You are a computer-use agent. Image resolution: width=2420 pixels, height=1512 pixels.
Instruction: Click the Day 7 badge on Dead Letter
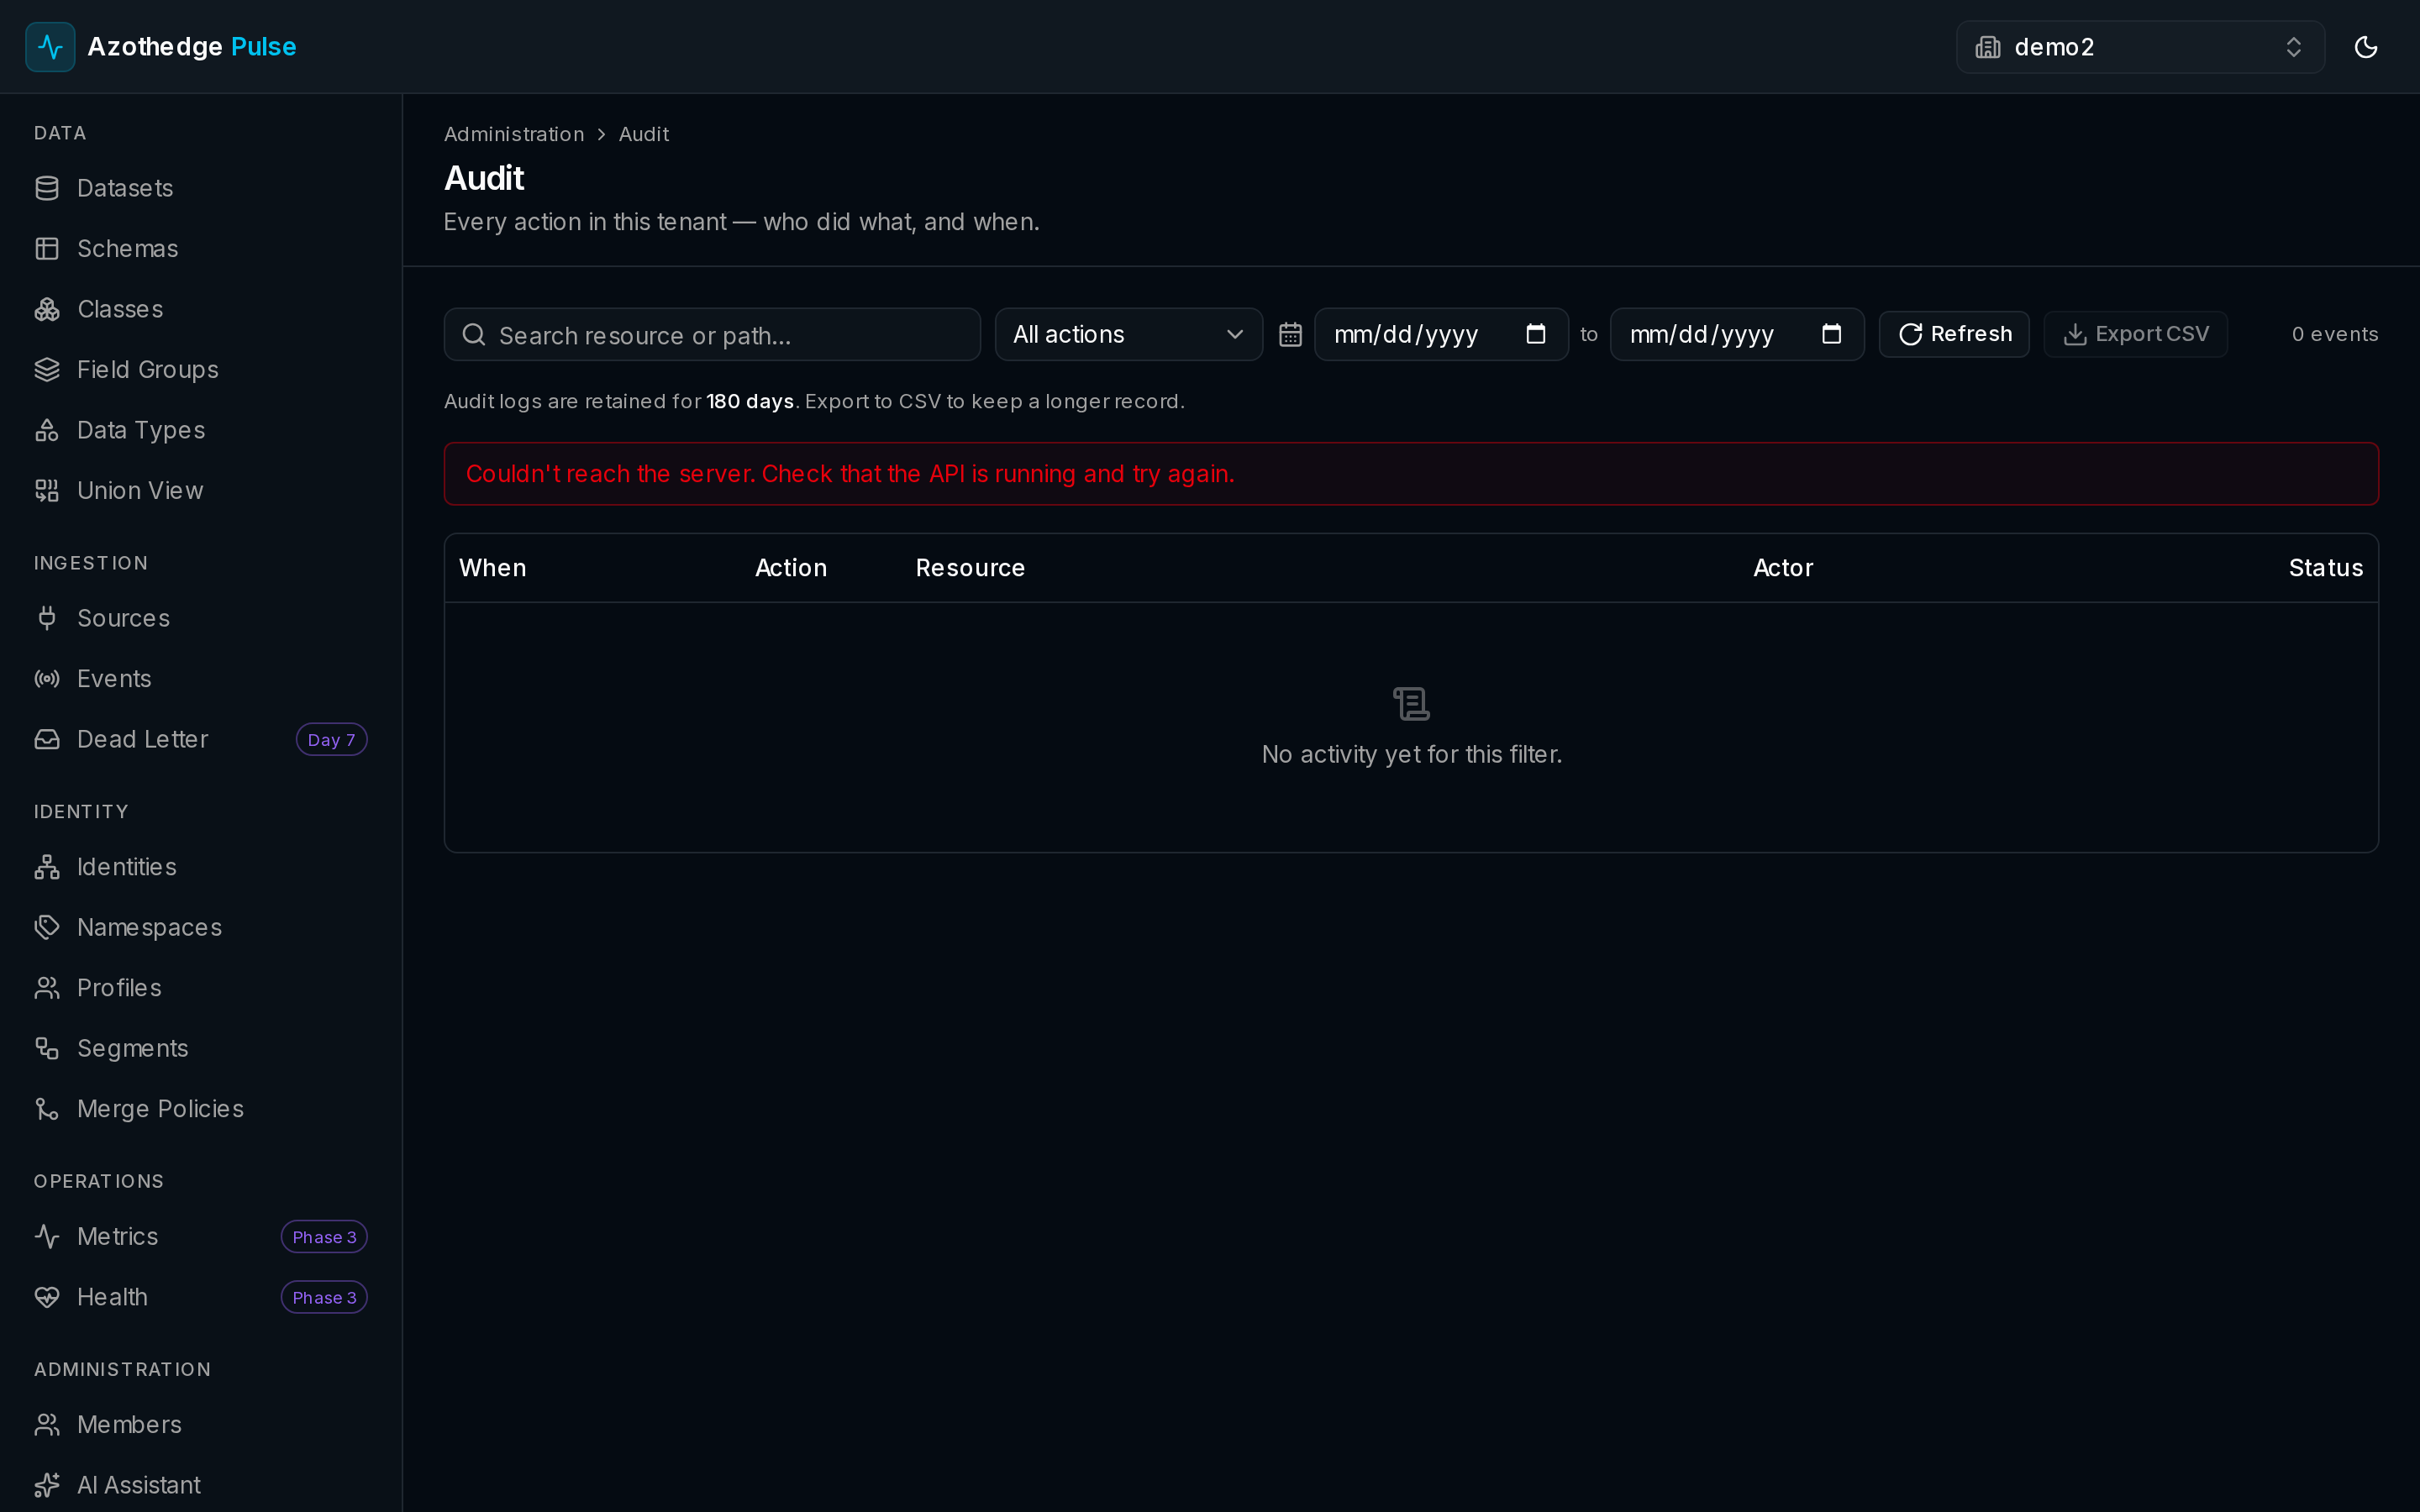click(x=331, y=740)
